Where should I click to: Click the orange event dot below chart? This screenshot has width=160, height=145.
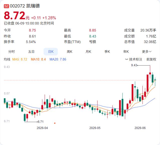pos(55,123)
